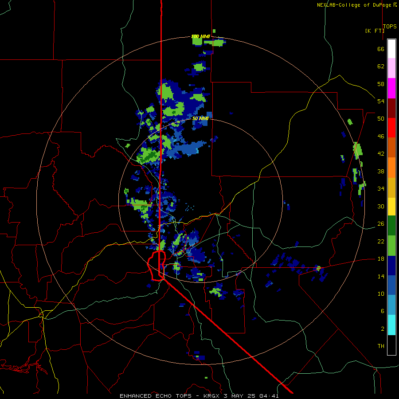
Task: Click the light pink 62 kft legend swatch
Action: click(391, 68)
